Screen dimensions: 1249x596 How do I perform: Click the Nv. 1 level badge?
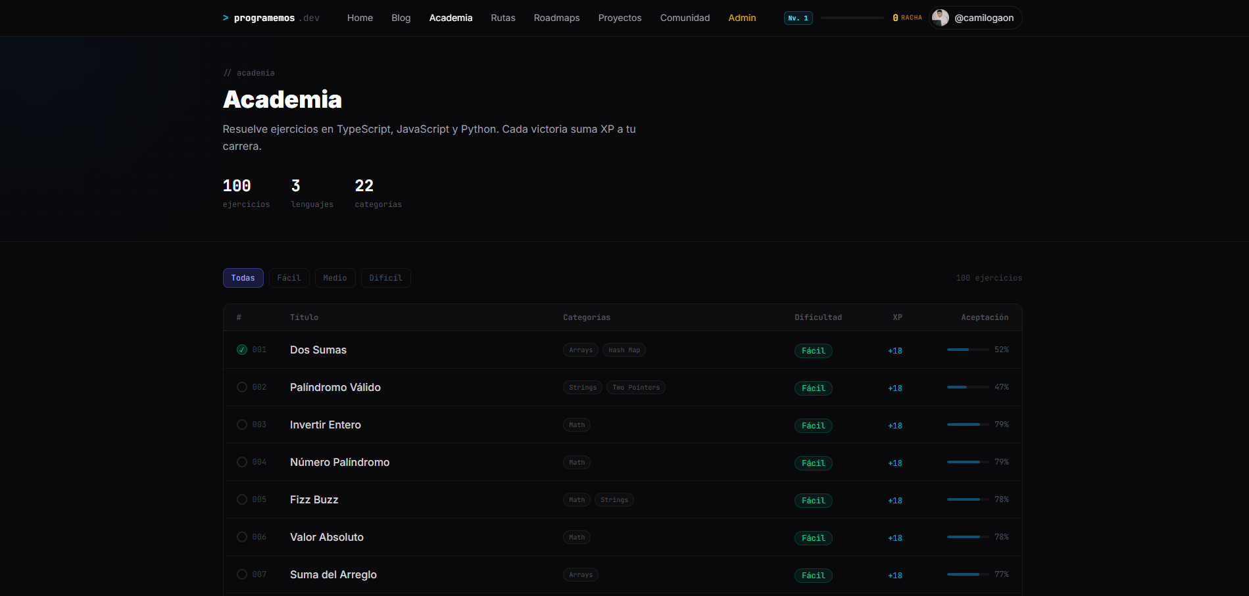798,18
